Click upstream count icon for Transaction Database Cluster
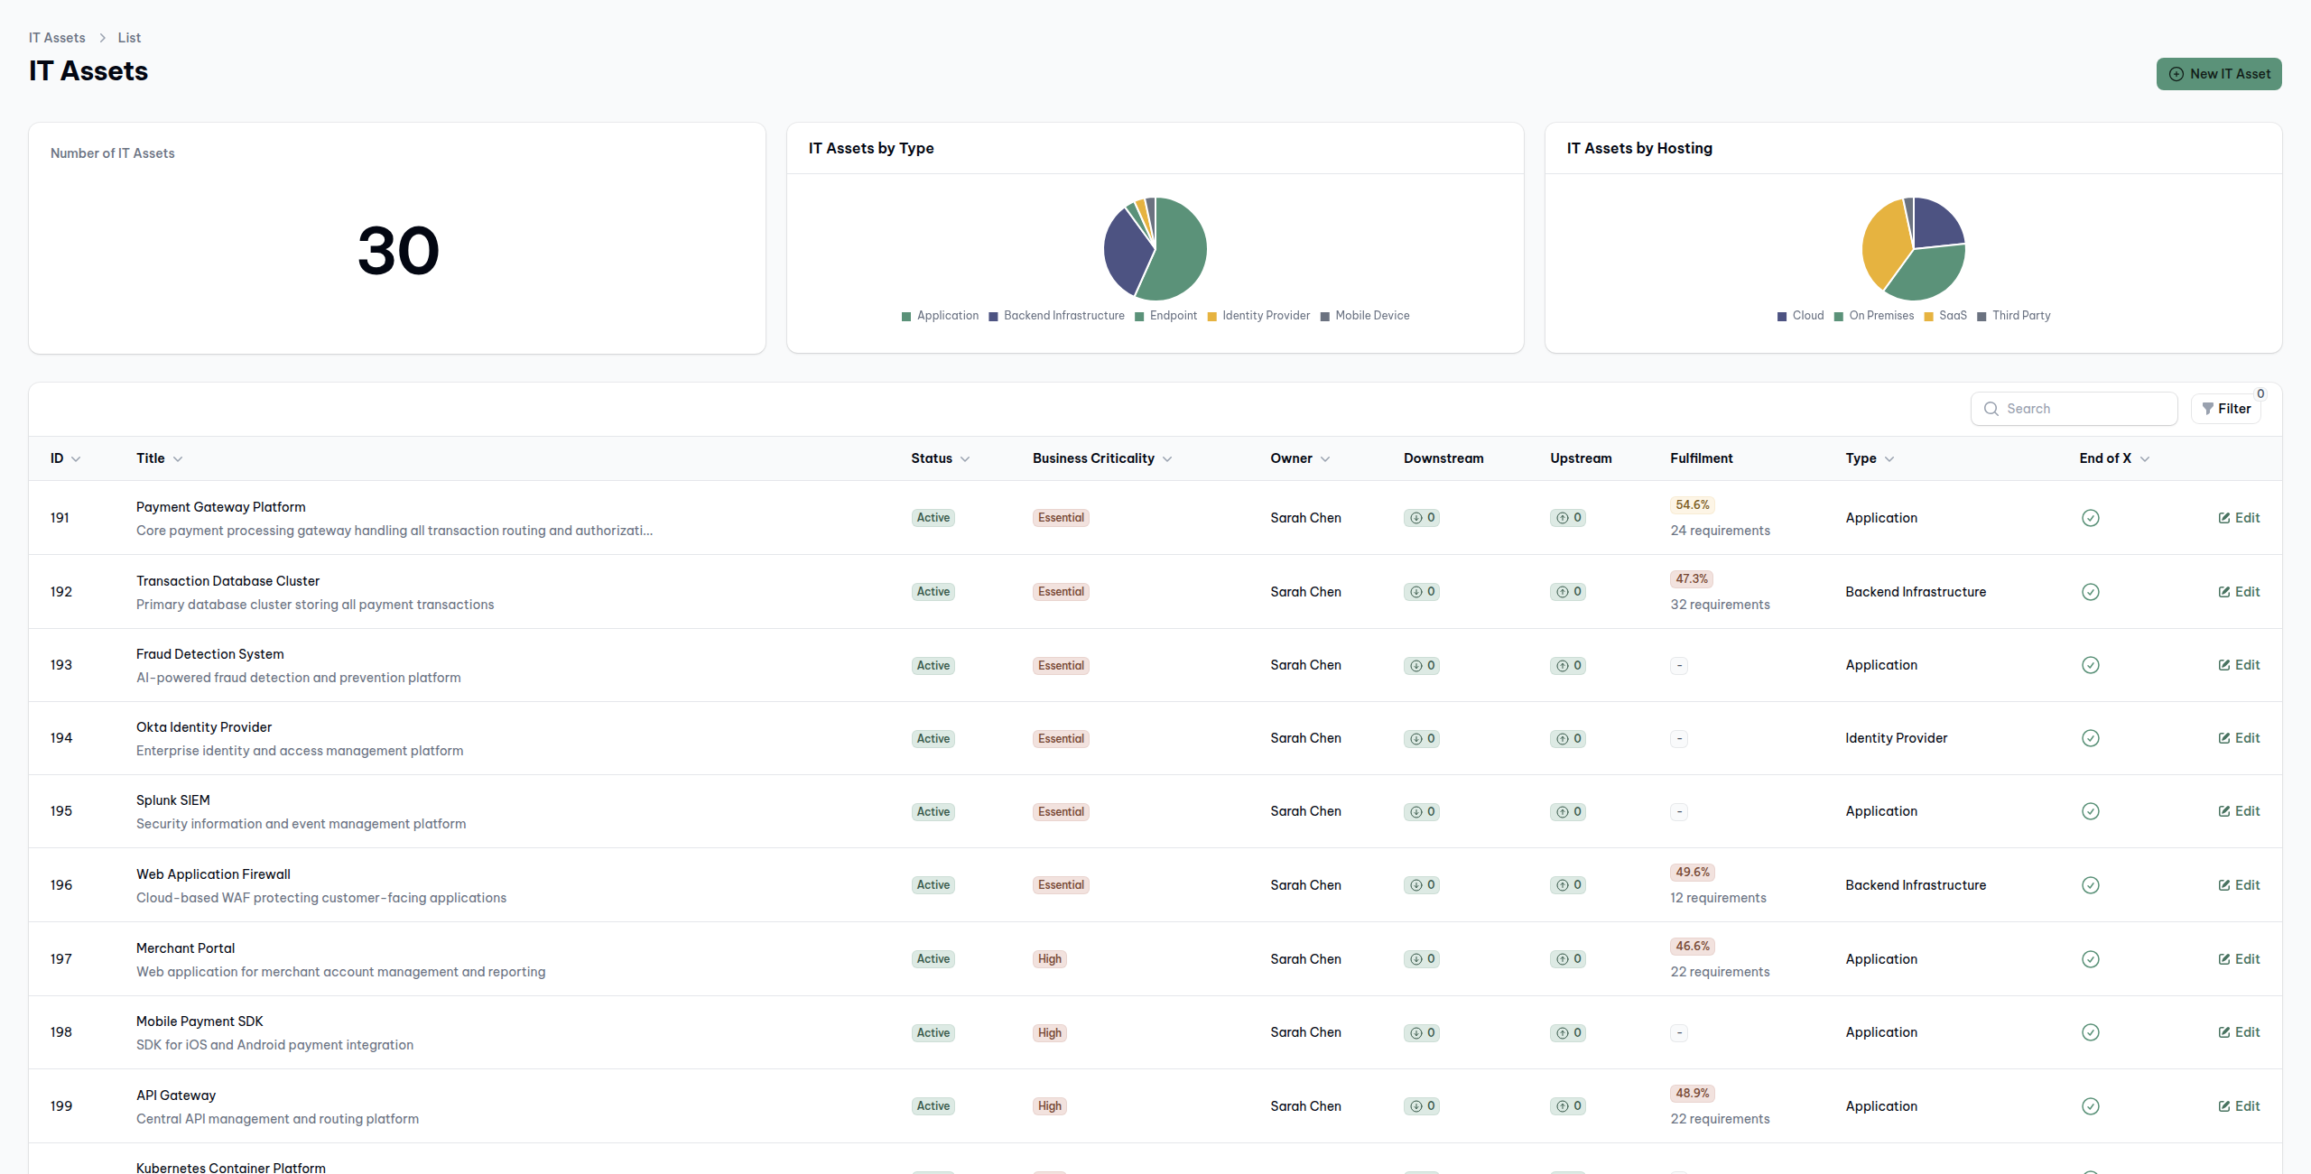This screenshot has width=2311, height=1174. click(1561, 591)
